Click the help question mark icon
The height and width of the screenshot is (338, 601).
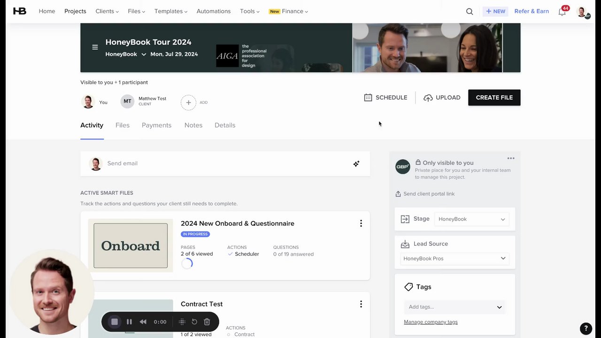click(586, 328)
